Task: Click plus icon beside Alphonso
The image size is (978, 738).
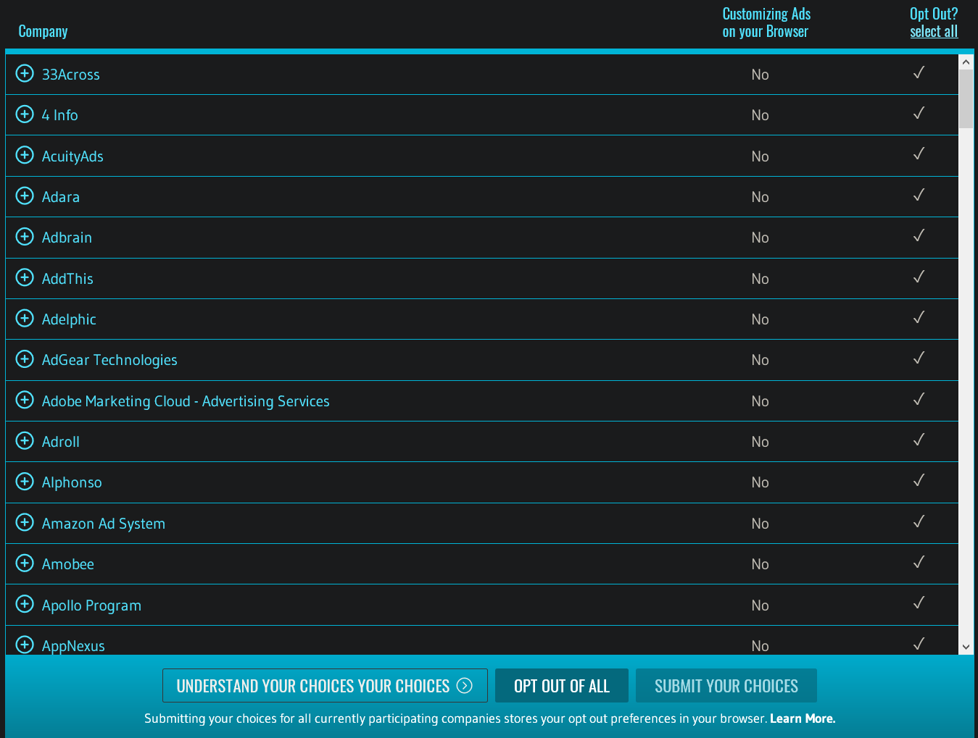Action: coord(25,482)
